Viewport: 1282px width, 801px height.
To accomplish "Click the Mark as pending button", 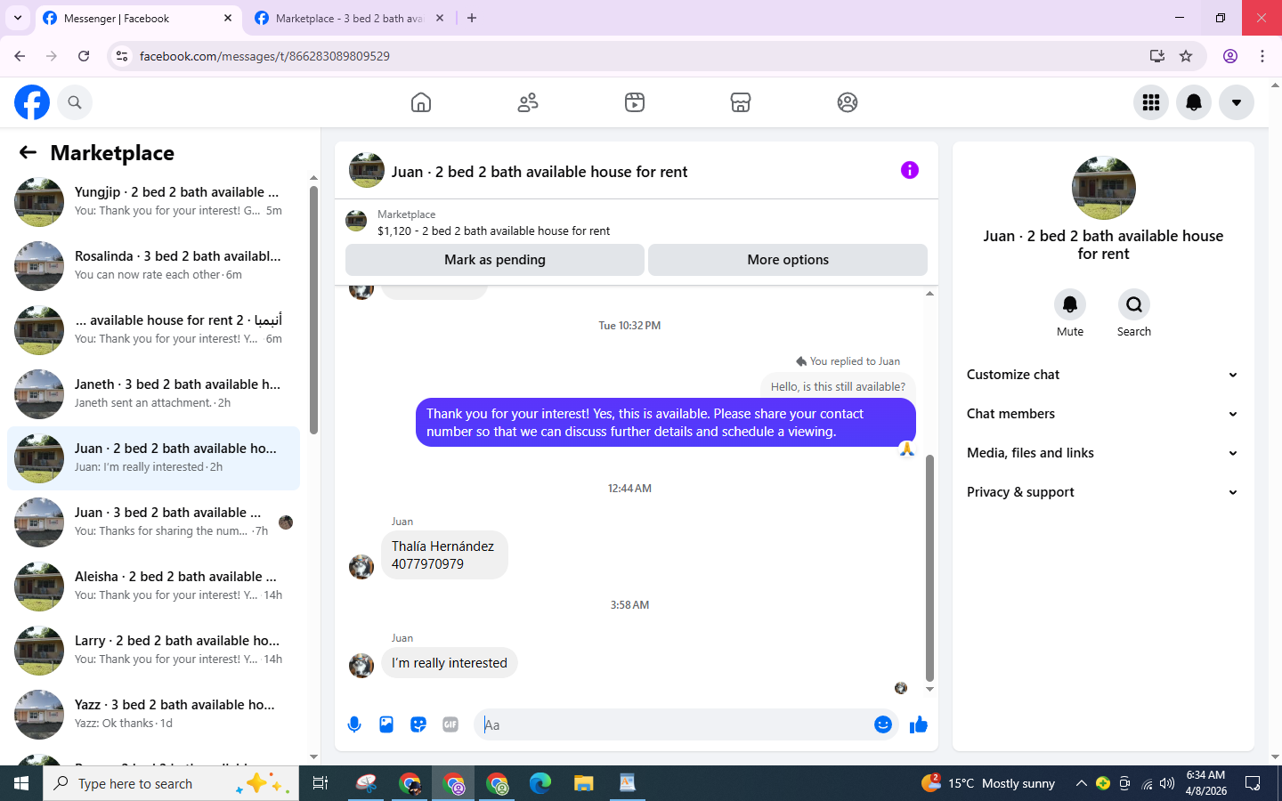I will (x=495, y=260).
